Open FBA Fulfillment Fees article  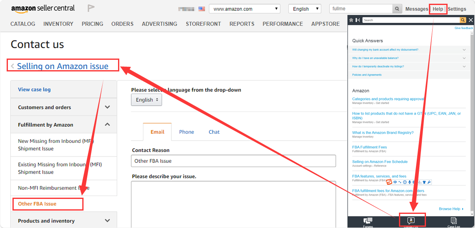369,147
